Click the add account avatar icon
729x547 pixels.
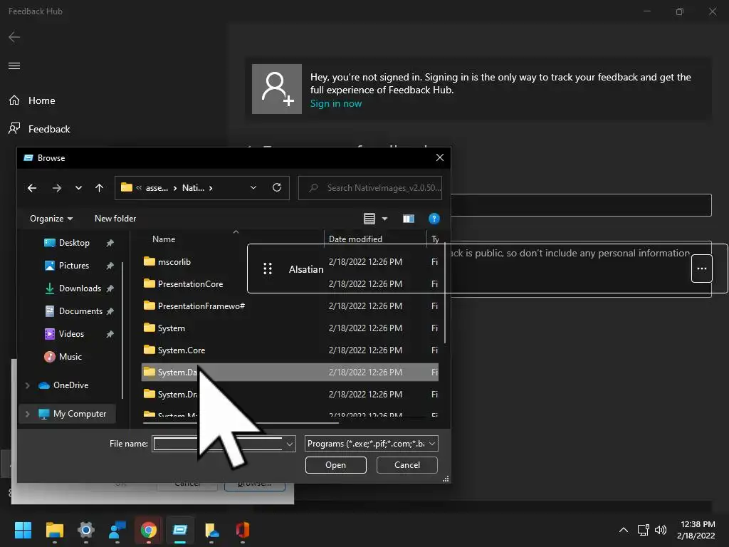pos(277,89)
